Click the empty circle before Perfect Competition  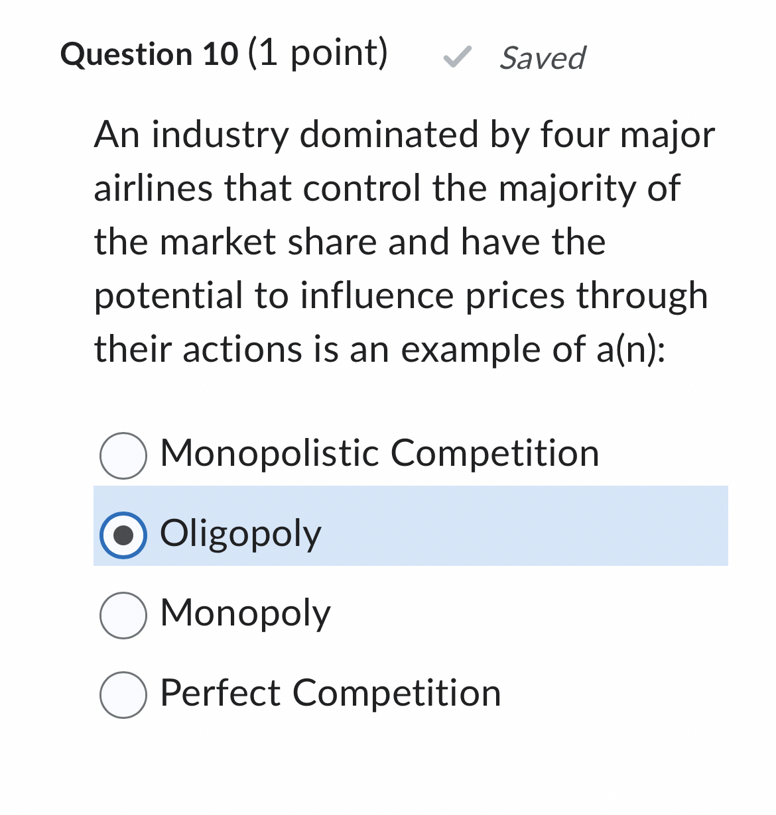pos(123,694)
